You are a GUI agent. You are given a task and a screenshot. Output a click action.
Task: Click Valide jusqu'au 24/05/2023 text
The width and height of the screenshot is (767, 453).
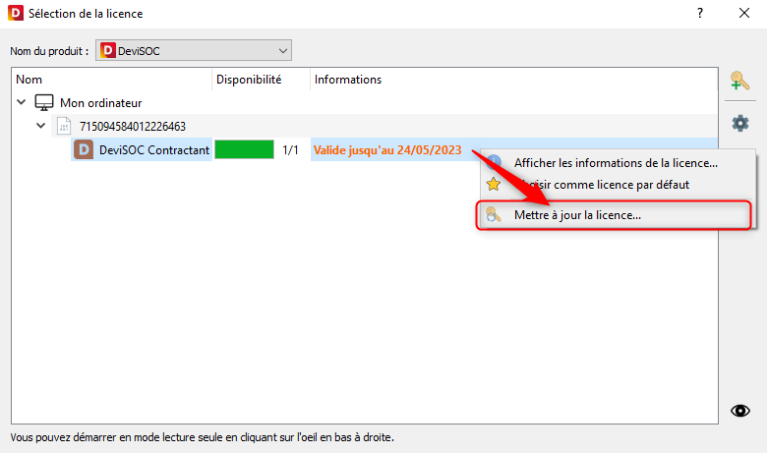[387, 150]
